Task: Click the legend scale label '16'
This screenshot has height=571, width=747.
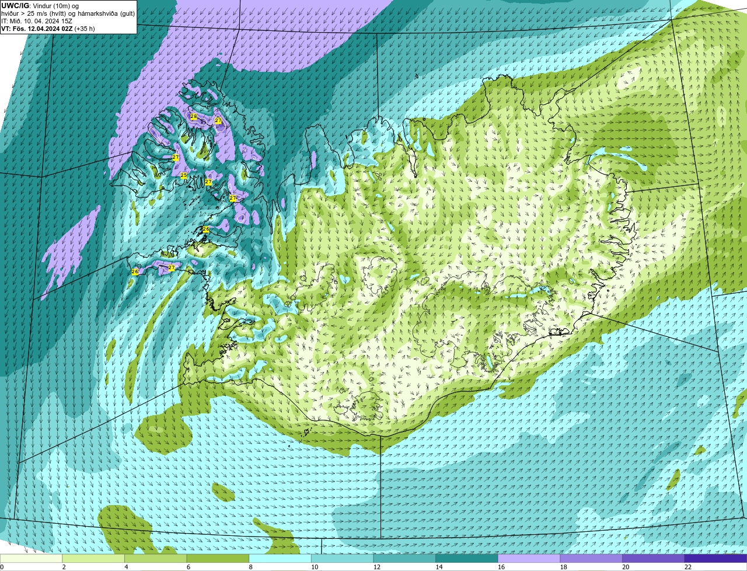Action: 501,567
